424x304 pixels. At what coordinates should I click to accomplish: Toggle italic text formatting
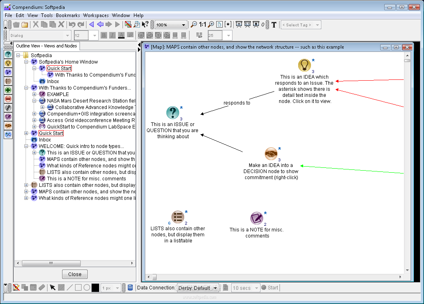tap(112, 35)
